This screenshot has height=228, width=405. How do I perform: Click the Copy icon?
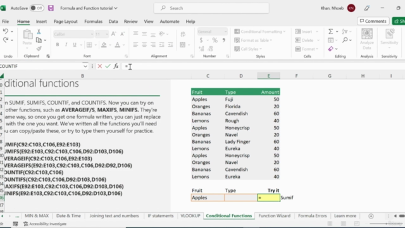click(39, 41)
